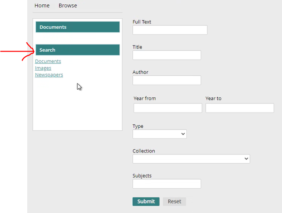Click into the Title text box
Image resolution: width=282 pixels, height=213 pixels.
click(x=167, y=55)
